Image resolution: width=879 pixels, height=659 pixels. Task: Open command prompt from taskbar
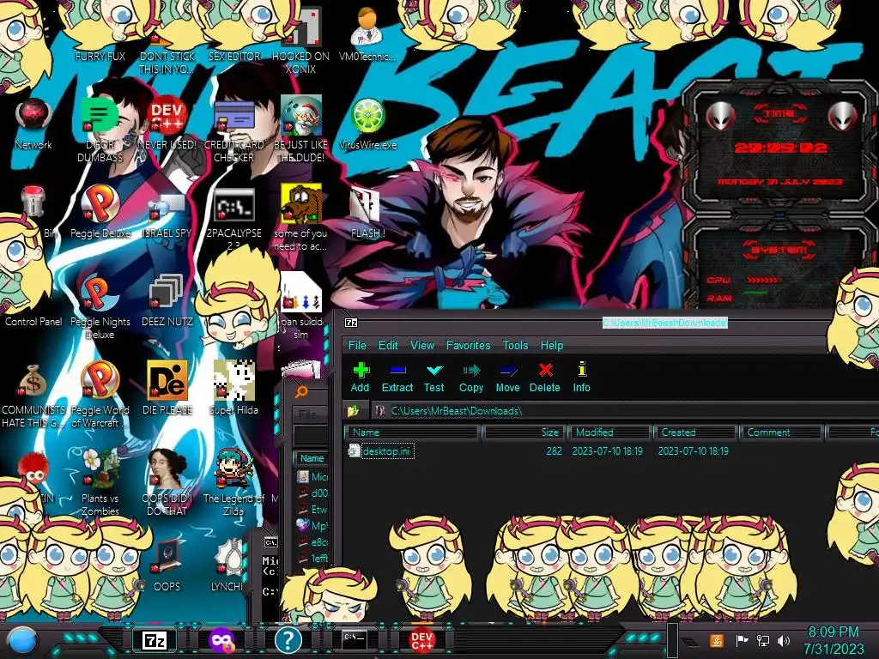(x=355, y=639)
